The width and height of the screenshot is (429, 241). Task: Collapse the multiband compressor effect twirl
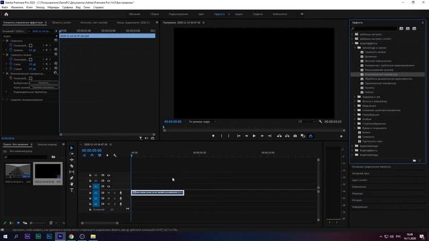[4, 74]
